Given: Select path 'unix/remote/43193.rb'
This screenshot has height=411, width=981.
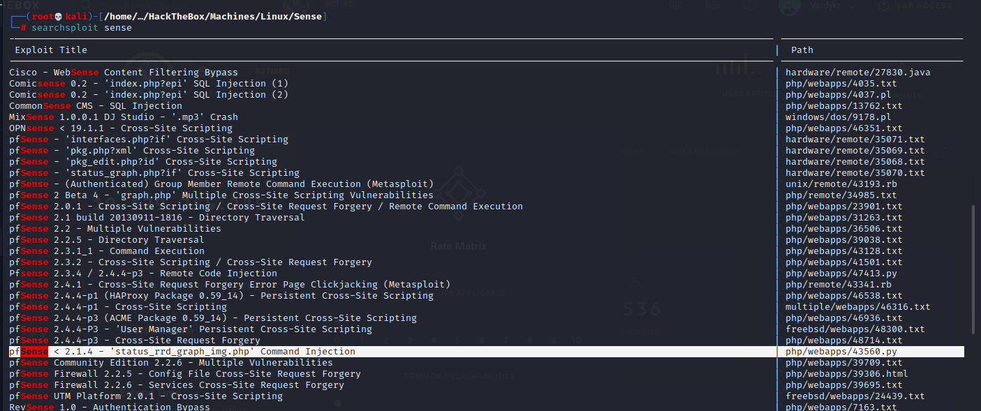Looking at the screenshot, I should (841, 184).
